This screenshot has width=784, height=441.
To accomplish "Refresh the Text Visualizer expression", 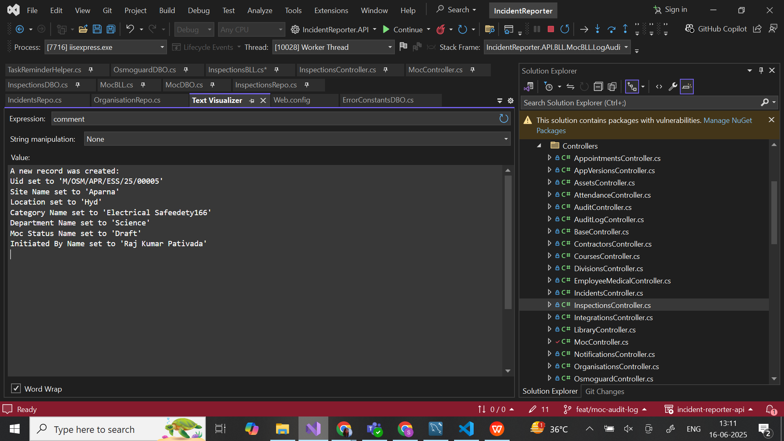I will [x=503, y=119].
